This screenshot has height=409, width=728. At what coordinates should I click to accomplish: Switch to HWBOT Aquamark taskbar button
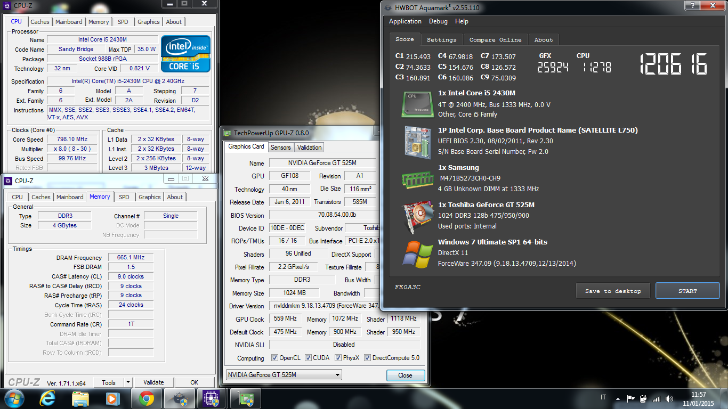click(179, 398)
